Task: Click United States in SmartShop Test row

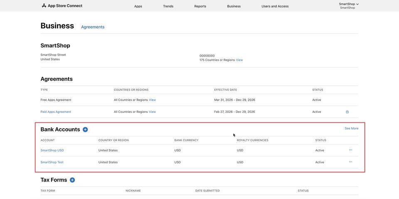Action: pyautogui.click(x=108, y=162)
